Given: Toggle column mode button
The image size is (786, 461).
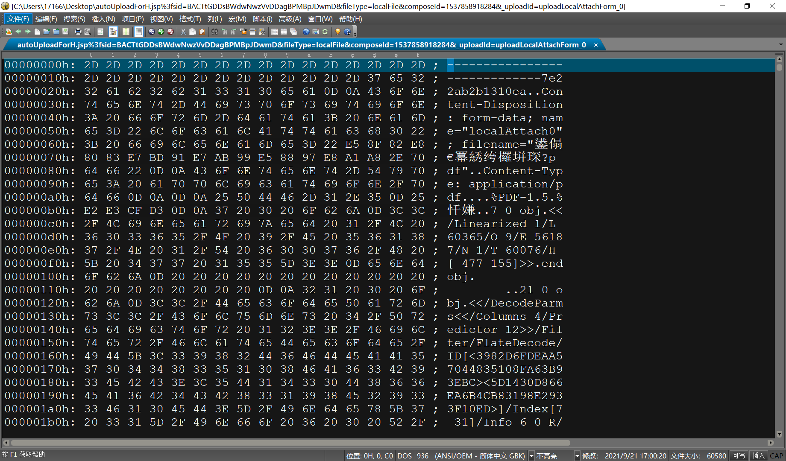Looking at the screenshot, I should (126, 32).
